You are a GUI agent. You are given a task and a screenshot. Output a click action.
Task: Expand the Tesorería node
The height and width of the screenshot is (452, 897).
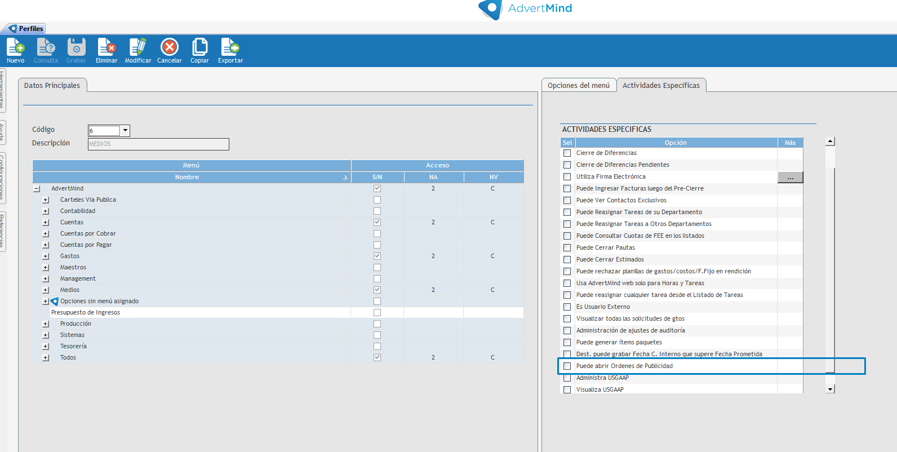(46, 347)
